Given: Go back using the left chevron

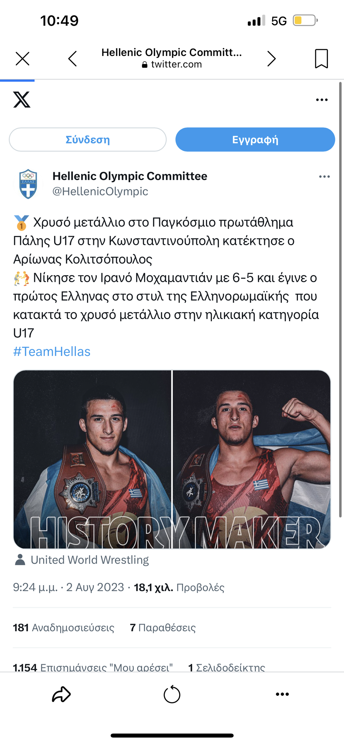Looking at the screenshot, I should (72, 59).
